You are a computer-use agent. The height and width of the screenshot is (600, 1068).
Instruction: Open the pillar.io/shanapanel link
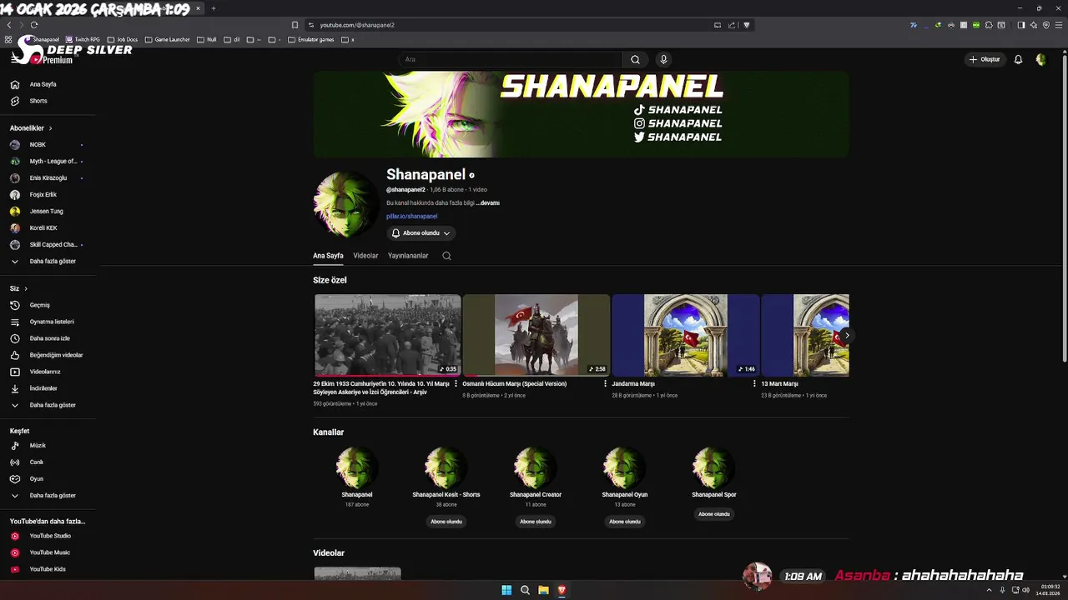click(411, 217)
